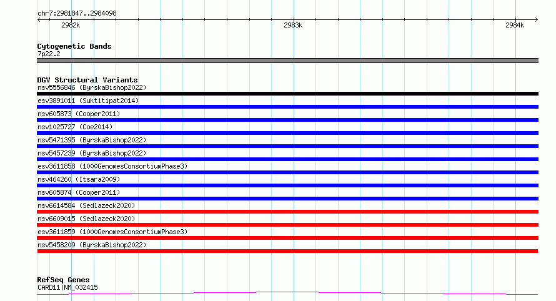Open variant esv3611858 (1000GenomesConsortiumPhase3) label
Image resolution: width=556 pixels, height=301 pixels.
pos(112,166)
